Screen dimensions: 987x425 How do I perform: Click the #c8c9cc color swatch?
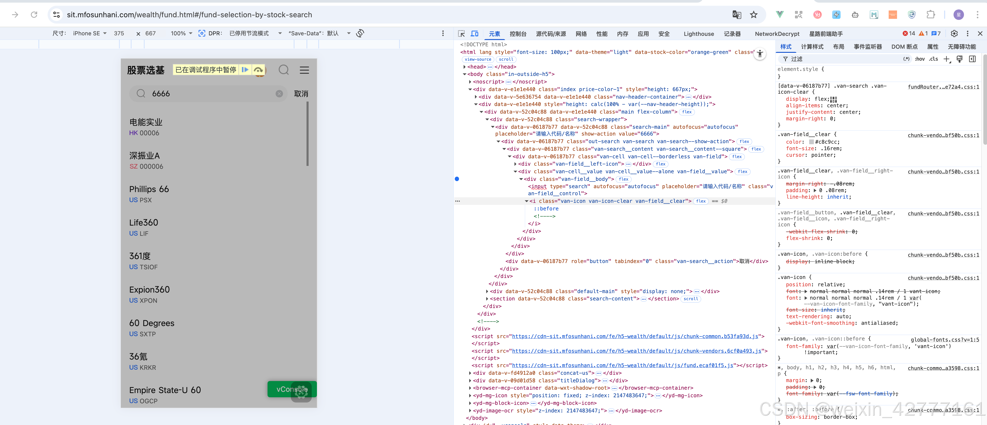coord(811,142)
